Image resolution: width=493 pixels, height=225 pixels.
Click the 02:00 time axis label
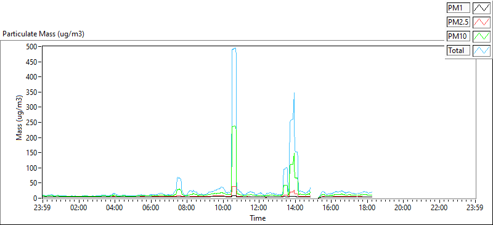coord(79,207)
